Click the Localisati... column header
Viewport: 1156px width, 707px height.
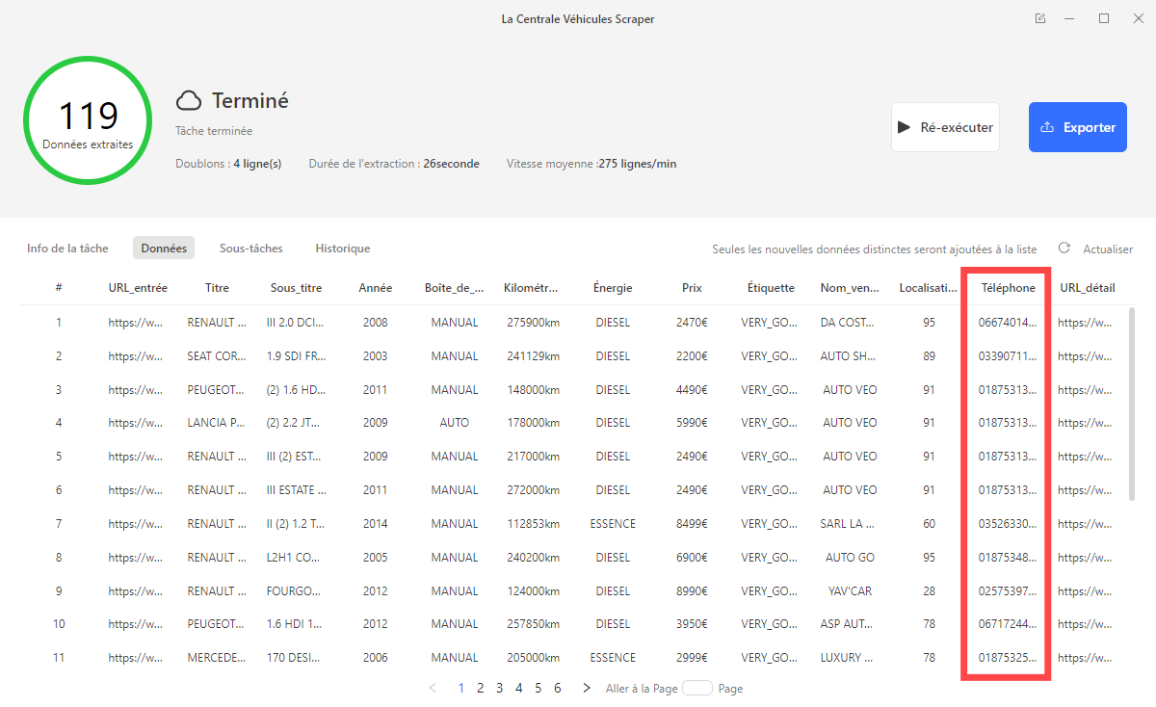pyautogui.click(x=929, y=288)
